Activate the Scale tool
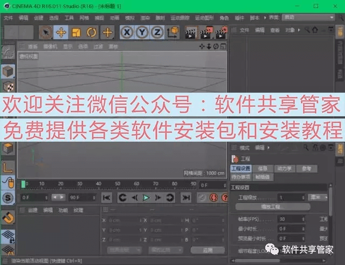This screenshot has width=345, height=265. (x=76, y=32)
